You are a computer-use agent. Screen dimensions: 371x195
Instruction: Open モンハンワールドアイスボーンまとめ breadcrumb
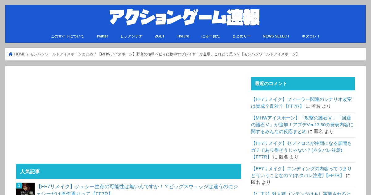[62, 54]
